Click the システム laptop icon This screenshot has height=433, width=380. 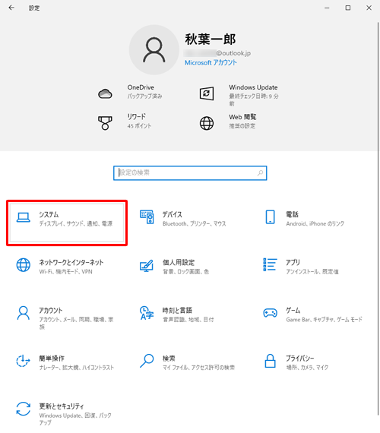24,217
